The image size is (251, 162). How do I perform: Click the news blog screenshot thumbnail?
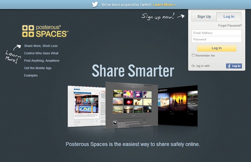[x=87, y=106]
